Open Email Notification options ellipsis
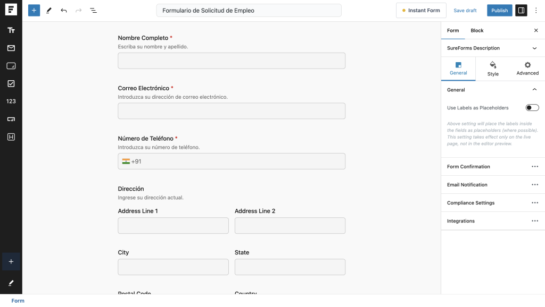Screen dimensions: 545x307 click(x=535, y=184)
